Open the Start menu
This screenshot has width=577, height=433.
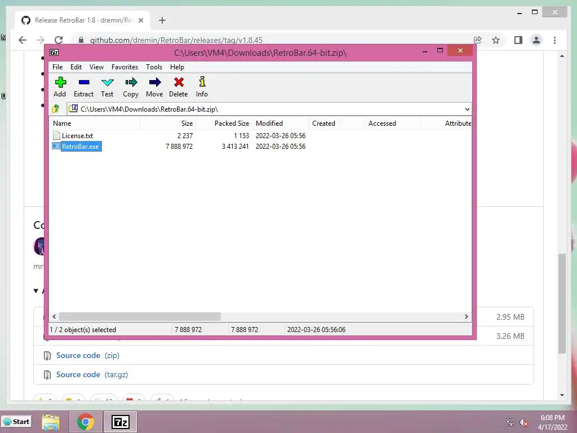click(16, 422)
